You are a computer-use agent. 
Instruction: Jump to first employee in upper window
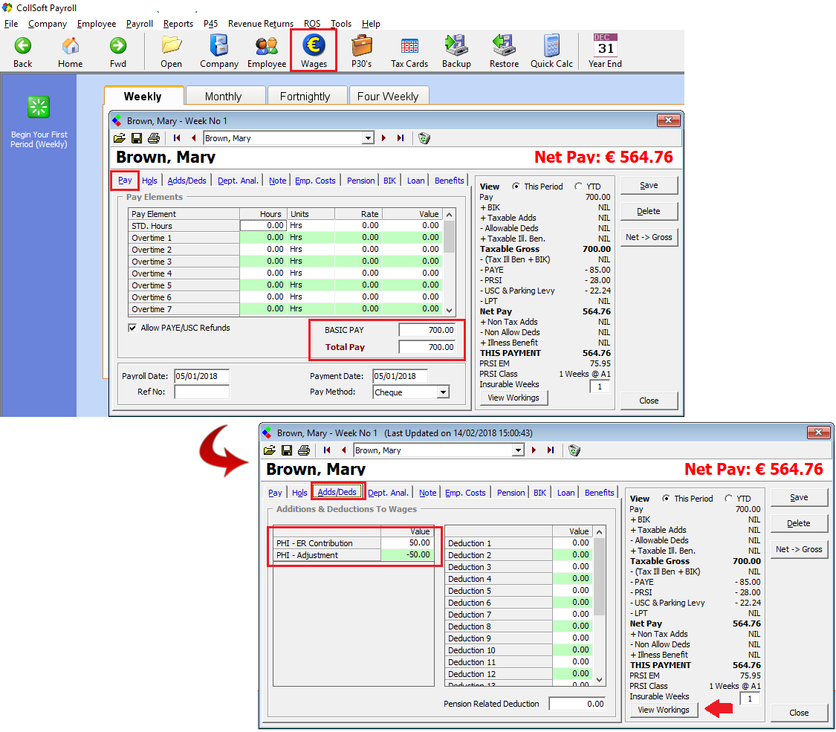(x=176, y=138)
